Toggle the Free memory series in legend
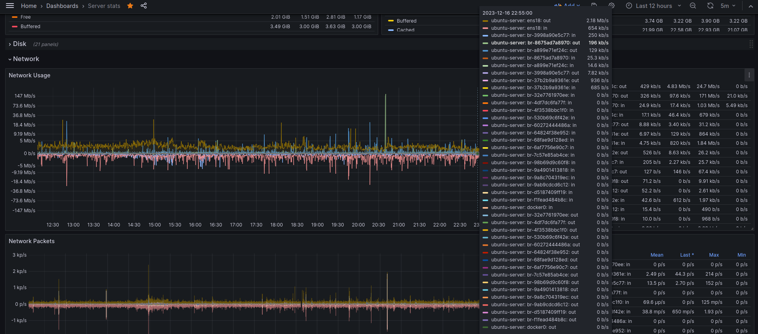Viewport: 758px width, 334px height. (x=25, y=17)
